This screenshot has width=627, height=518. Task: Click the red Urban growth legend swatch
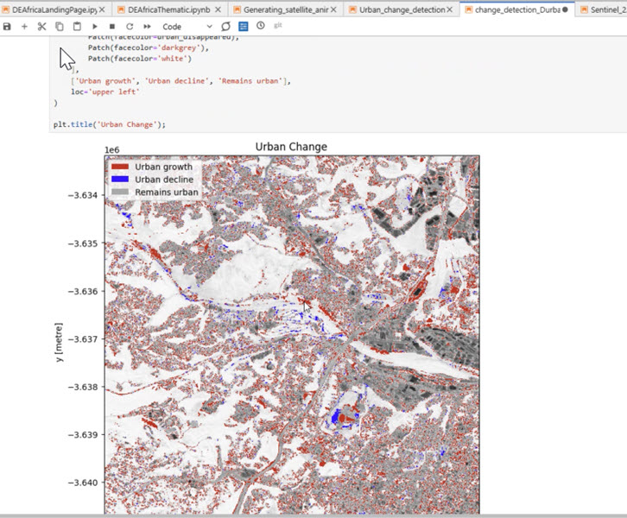[x=119, y=167]
